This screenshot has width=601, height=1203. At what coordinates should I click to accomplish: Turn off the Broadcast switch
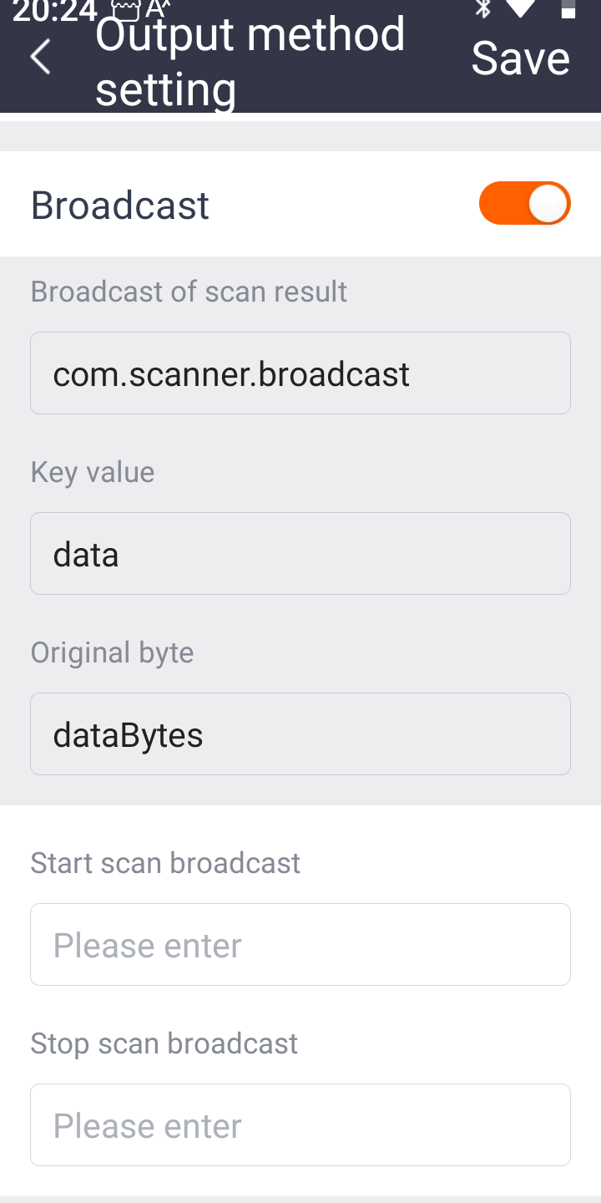click(524, 204)
